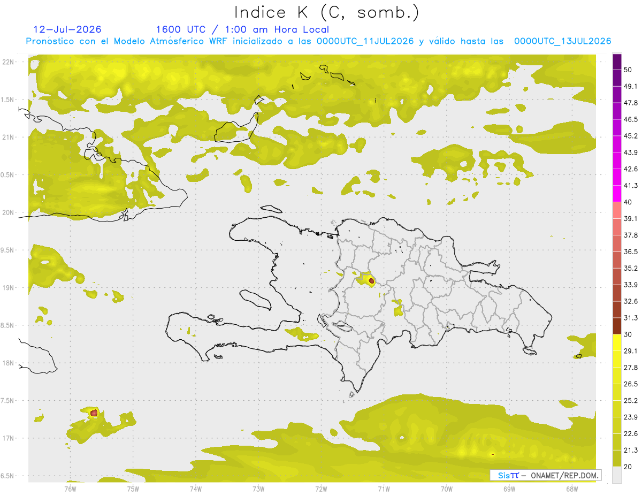Pick the bright yellow swatch between 29.1 and 30
642x496 pixels.
(617, 342)
